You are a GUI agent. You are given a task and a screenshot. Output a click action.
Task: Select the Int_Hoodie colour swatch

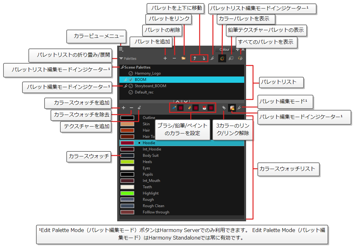[127, 149]
